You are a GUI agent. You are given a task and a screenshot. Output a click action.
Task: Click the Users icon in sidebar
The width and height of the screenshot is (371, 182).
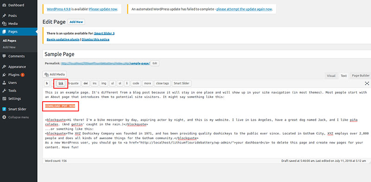tap(4, 83)
